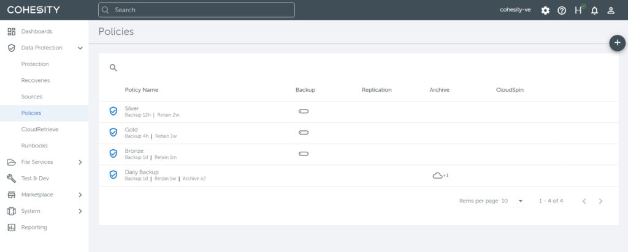
Task: Click the CloudSpin column header
Action: (x=510, y=90)
